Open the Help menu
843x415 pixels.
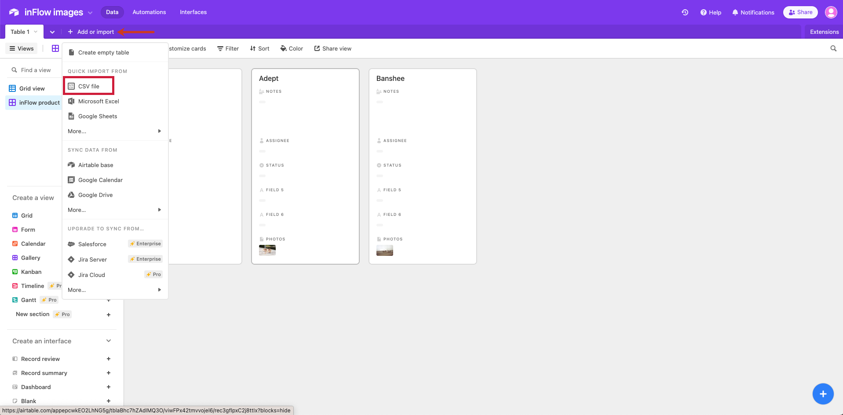tap(711, 12)
